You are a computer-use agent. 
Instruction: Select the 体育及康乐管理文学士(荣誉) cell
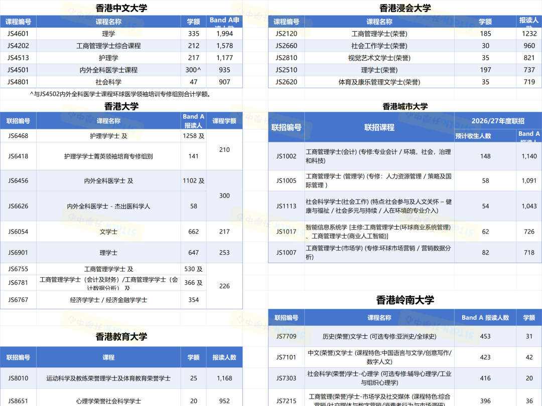[379, 82]
